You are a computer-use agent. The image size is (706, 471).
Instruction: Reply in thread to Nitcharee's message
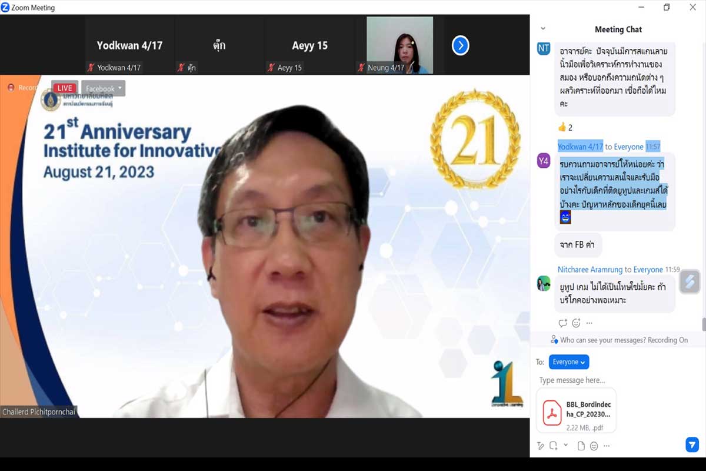pos(562,323)
